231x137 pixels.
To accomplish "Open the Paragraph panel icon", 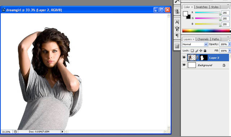I will (x=177, y=35).
